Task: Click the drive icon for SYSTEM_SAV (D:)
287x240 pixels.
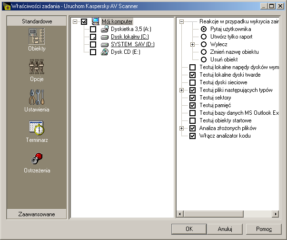Action: pyautogui.click(x=105, y=45)
